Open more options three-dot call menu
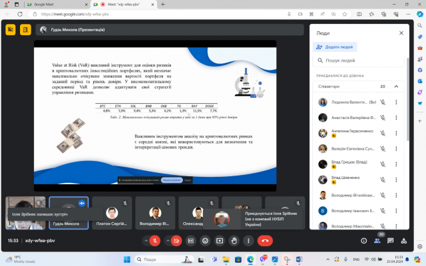Screen dimensions: 426x266 pos(248,241)
